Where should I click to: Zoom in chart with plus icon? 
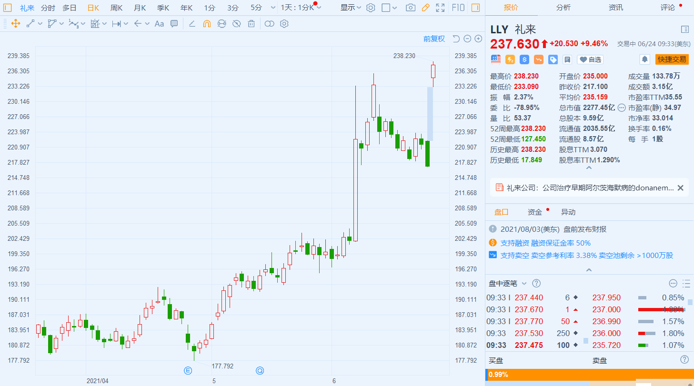479,39
